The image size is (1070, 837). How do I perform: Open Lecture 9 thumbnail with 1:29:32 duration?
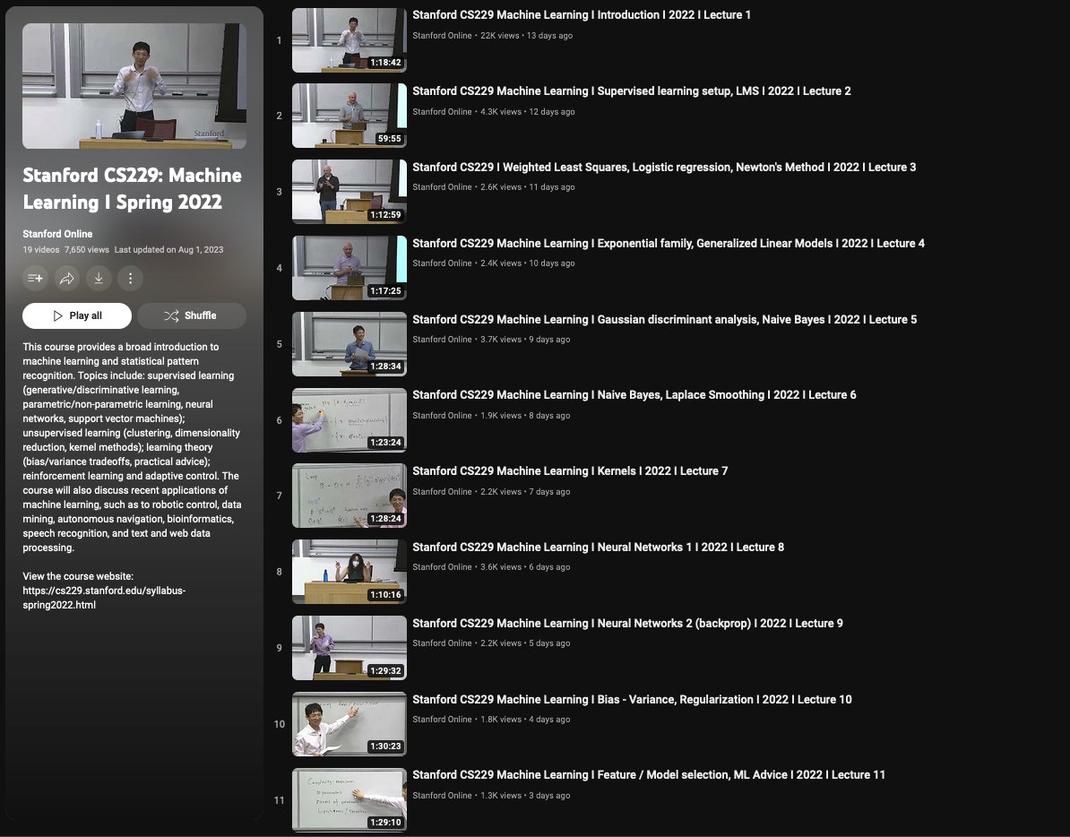coord(349,648)
